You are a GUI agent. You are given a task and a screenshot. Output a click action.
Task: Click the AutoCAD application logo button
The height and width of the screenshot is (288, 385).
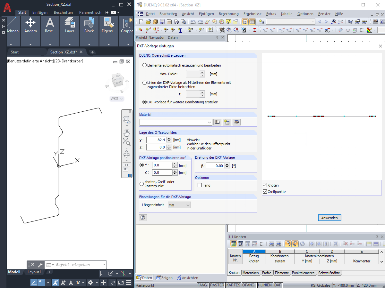click(x=7, y=7)
